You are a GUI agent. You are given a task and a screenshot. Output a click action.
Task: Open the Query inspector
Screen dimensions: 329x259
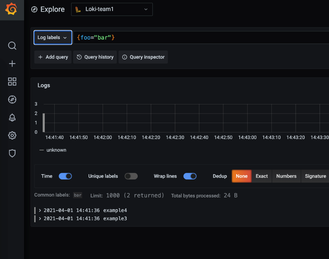click(143, 57)
